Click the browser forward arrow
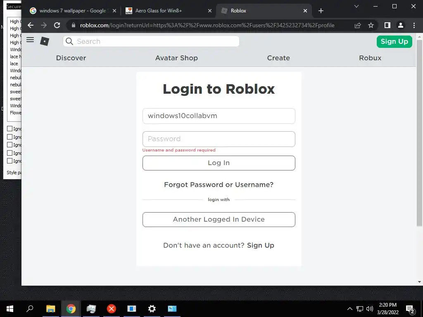423x317 pixels. [x=44, y=25]
